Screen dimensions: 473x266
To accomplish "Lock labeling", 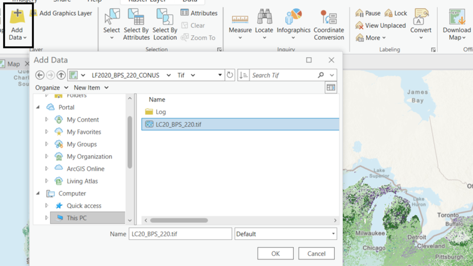I will pos(395,13).
